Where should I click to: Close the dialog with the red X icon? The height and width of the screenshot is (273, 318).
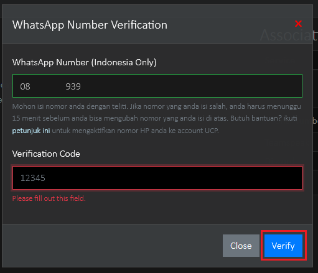pyautogui.click(x=298, y=24)
